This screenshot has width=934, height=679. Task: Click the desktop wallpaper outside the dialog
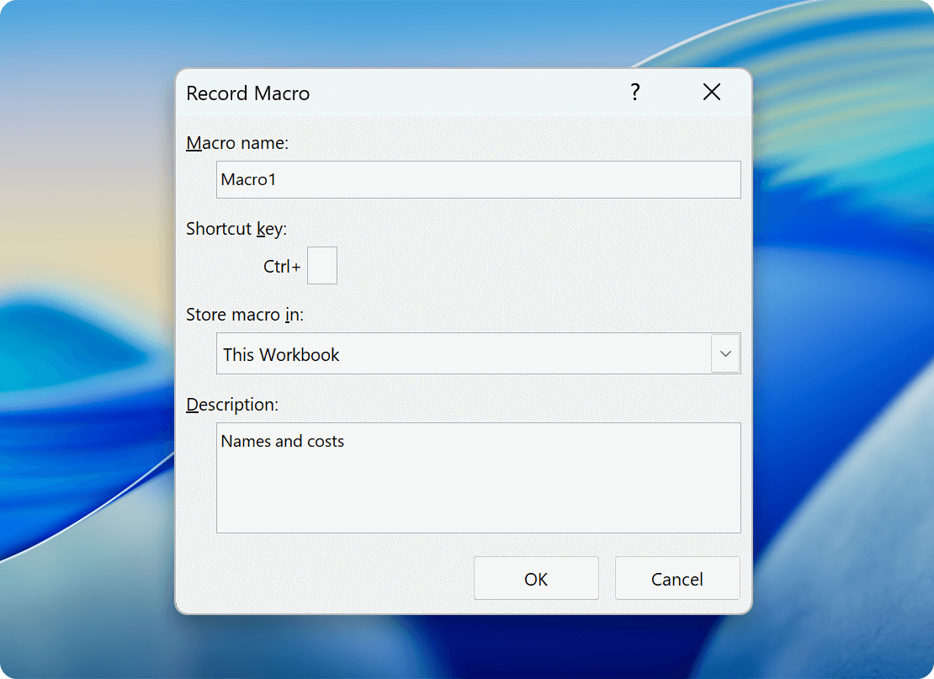pos(84,337)
